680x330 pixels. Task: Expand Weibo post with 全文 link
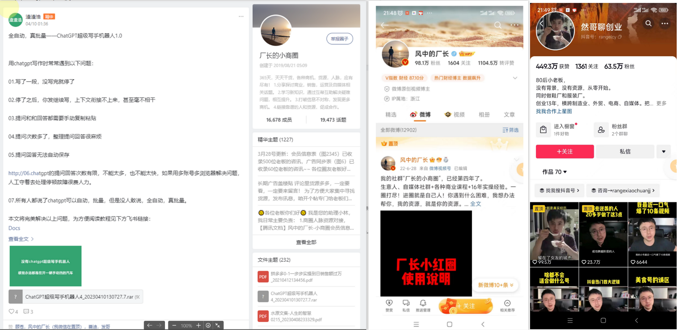point(476,204)
